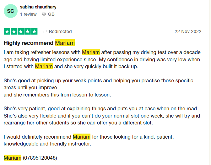Click highlighted 'Mariam' in the review title

65,43
